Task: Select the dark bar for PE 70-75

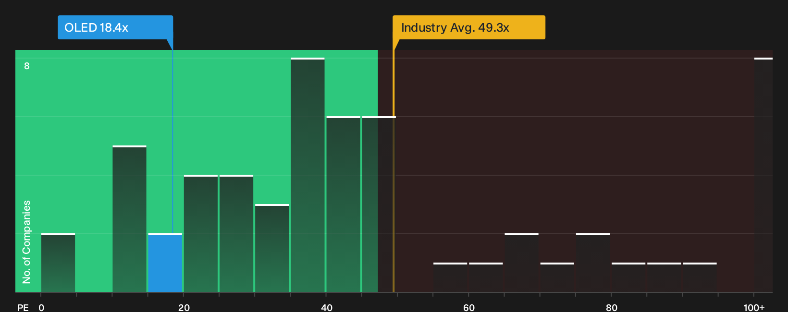Action: click(x=557, y=277)
